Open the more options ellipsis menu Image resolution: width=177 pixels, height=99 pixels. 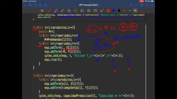coord(152,5)
